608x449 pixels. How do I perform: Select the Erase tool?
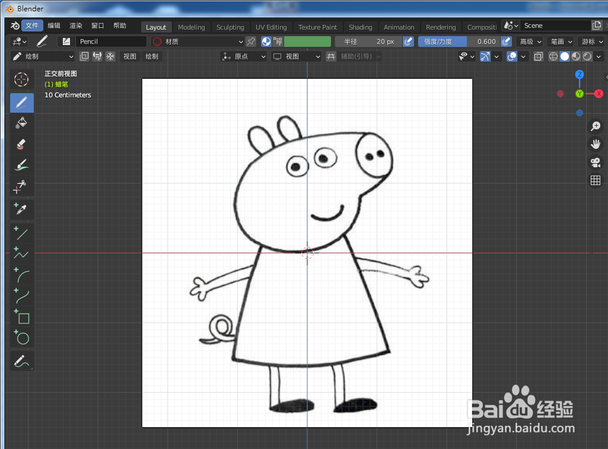(21, 144)
